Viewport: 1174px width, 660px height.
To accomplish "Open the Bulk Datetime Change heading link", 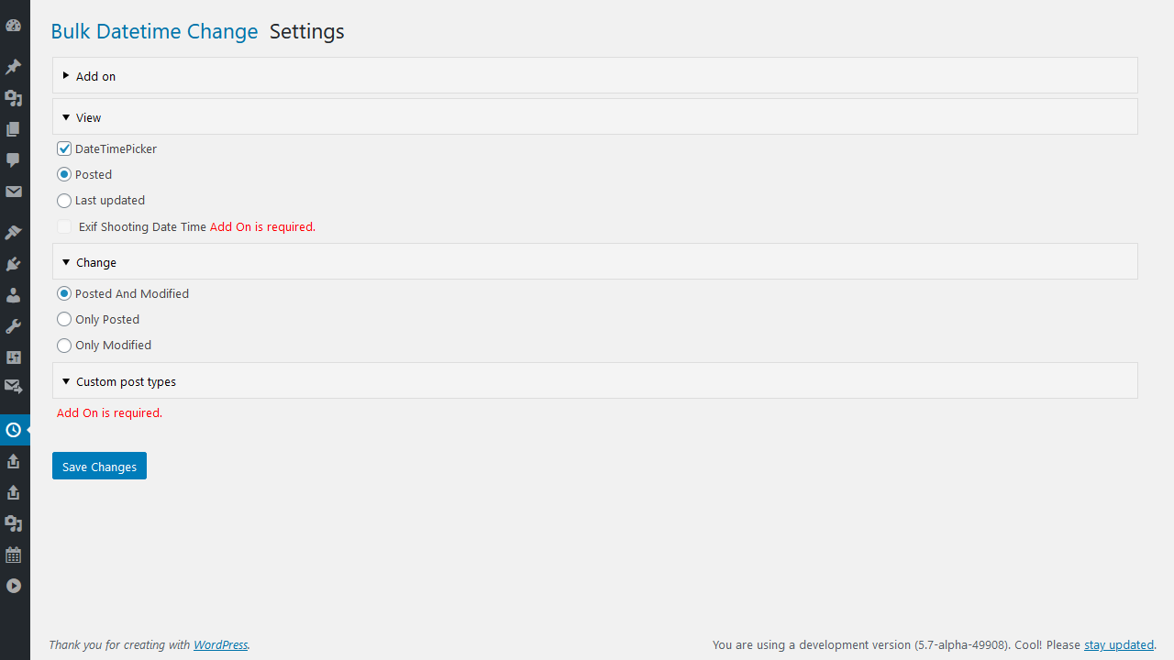I will click(154, 31).
